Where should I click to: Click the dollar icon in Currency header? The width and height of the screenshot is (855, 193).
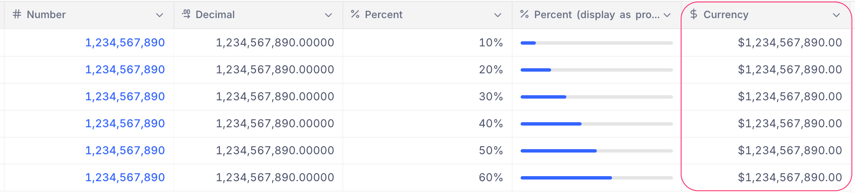pyautogui.click(x=693, y=15)
